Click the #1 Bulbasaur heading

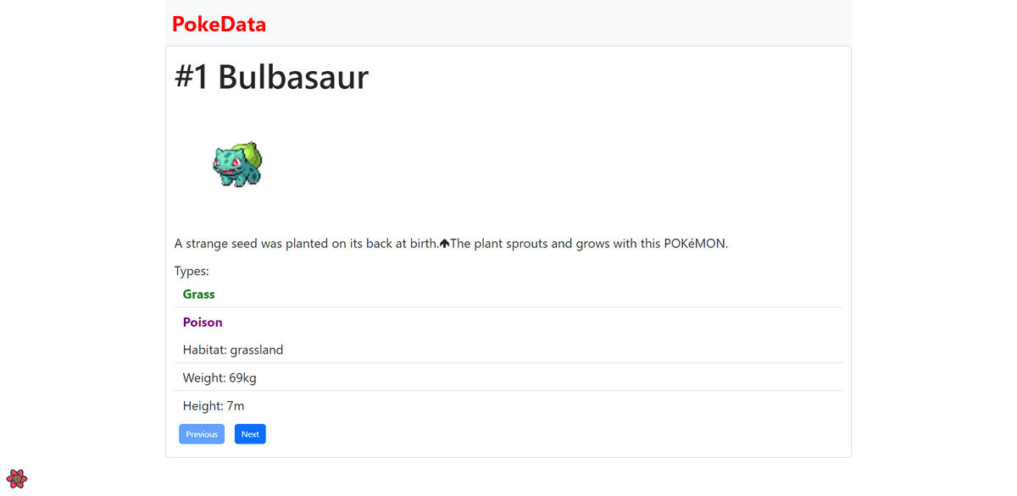point(271,77)
